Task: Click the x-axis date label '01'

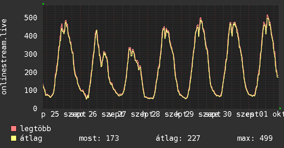Action: tap(263, 114)
